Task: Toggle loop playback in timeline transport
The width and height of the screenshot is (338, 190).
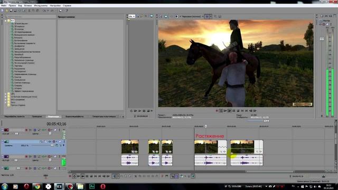Action: (x=74, y=176)
